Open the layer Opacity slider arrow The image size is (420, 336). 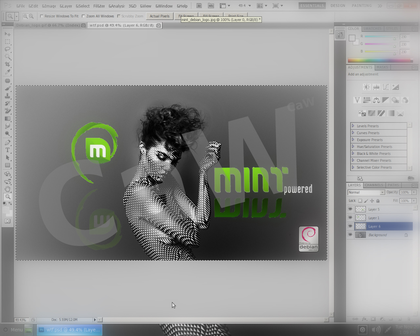pos(414,192)
